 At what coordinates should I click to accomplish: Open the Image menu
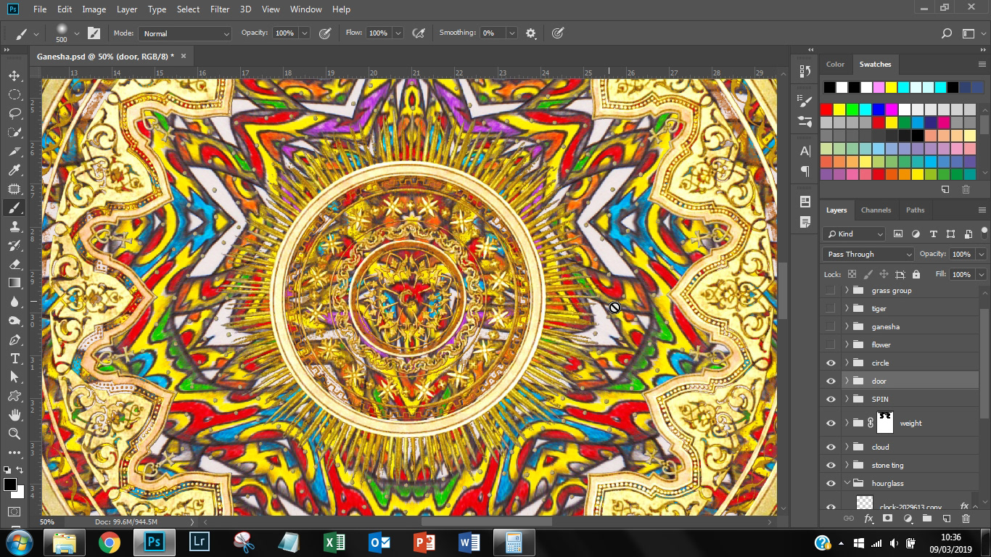coord(94,9)
